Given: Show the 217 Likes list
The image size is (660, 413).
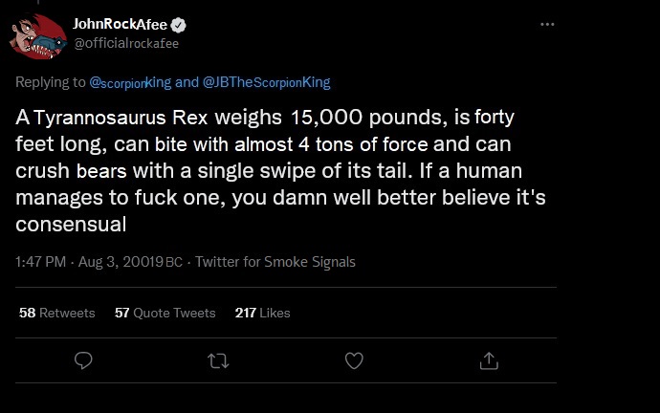Looking at the screenshot, I should pos(262,313).
